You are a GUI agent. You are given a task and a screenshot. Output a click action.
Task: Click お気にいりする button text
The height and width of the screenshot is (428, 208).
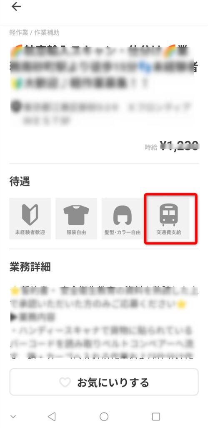point(113,382)
